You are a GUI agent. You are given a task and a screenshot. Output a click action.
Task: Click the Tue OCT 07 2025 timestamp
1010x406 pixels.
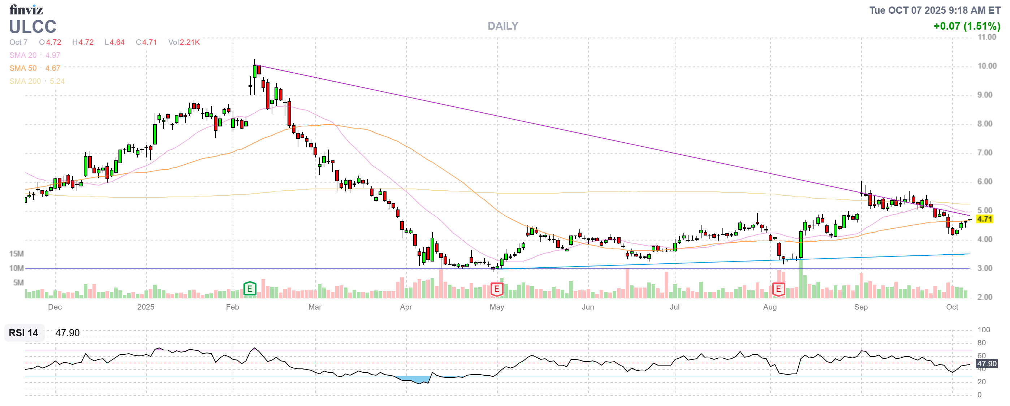935,10
